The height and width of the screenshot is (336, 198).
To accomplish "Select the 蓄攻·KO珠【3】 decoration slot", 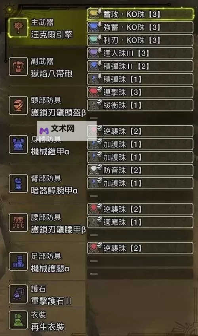I will click(x=140, y=14).
